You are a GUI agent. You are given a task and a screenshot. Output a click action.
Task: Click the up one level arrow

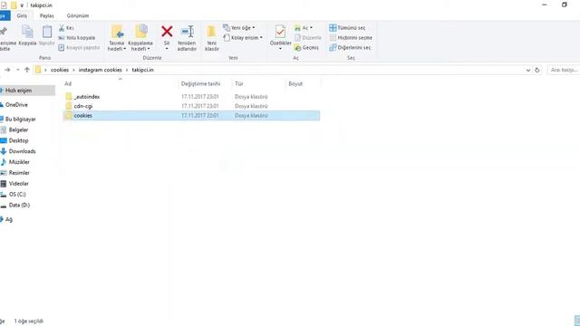pos(26,70)
